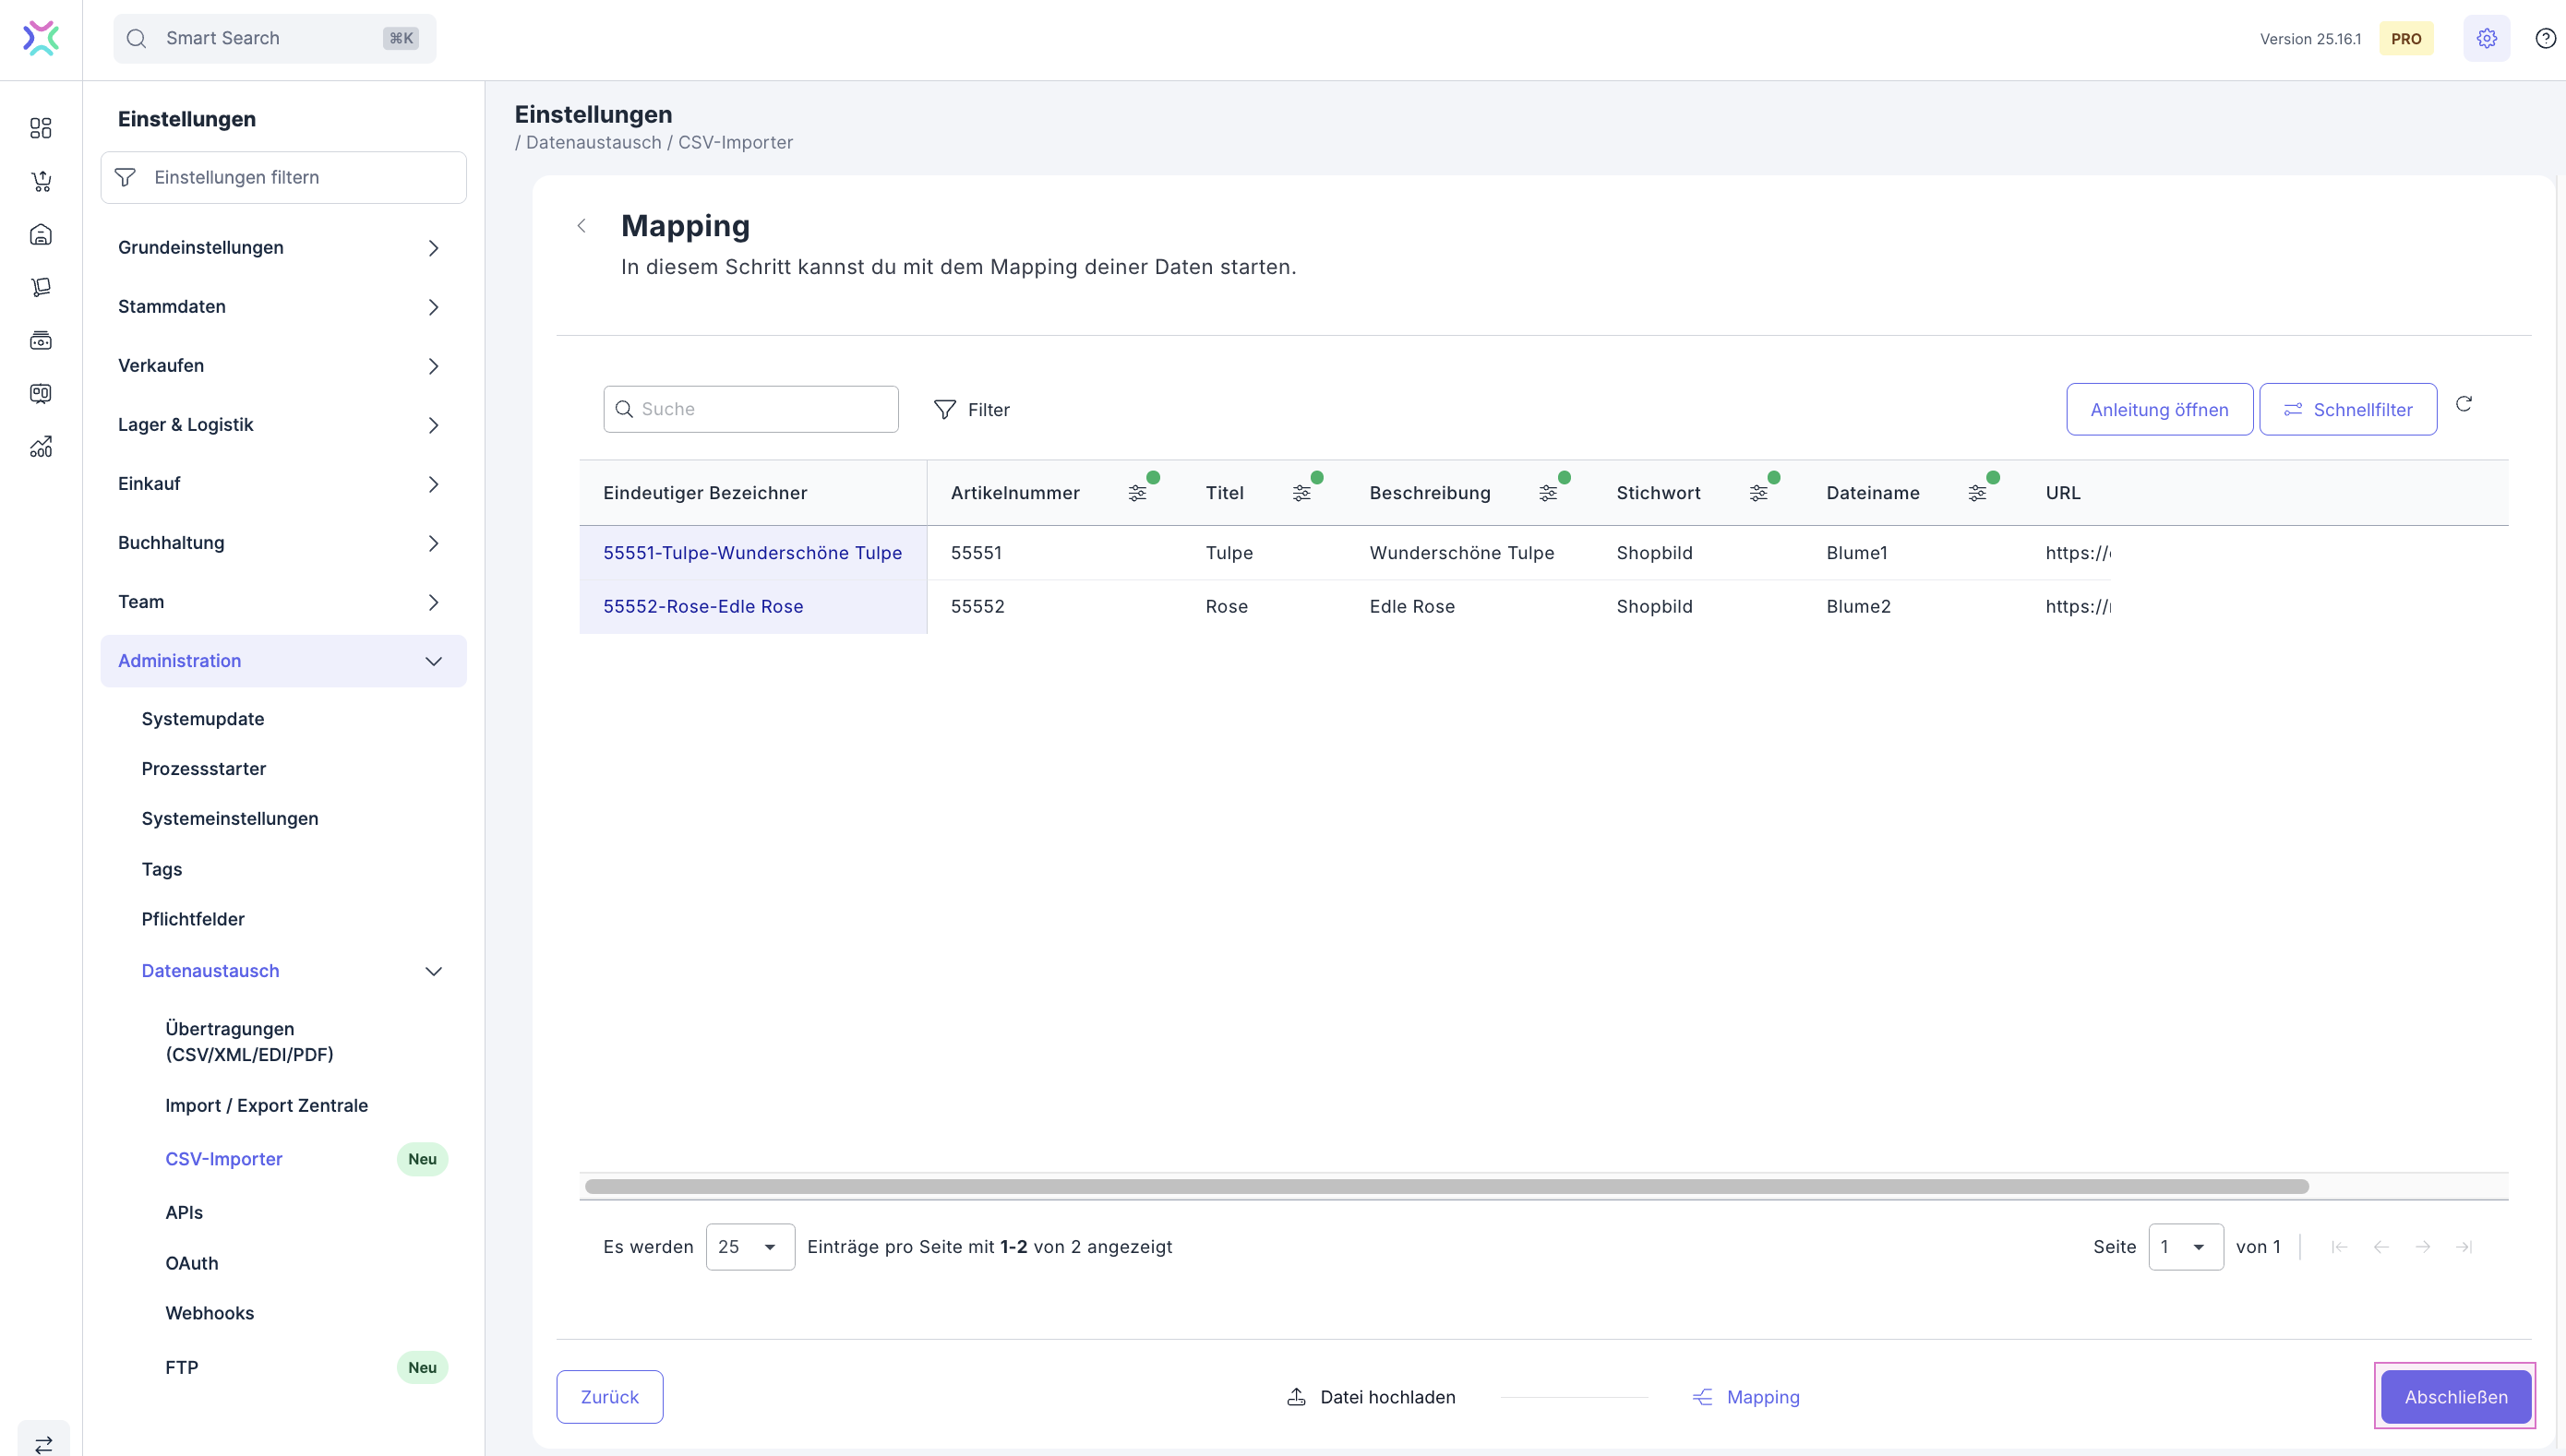Open Systemeinstellungen in the sidebar
Viewport: 2566px width, 1456px height.
click(230, 819)
